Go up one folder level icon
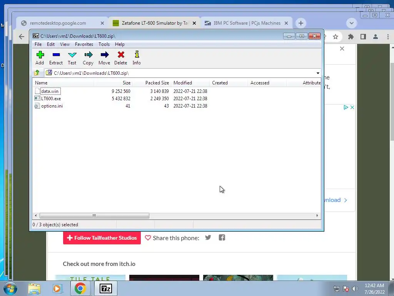This screenshot has height=296, width=394. coord(37,73)
